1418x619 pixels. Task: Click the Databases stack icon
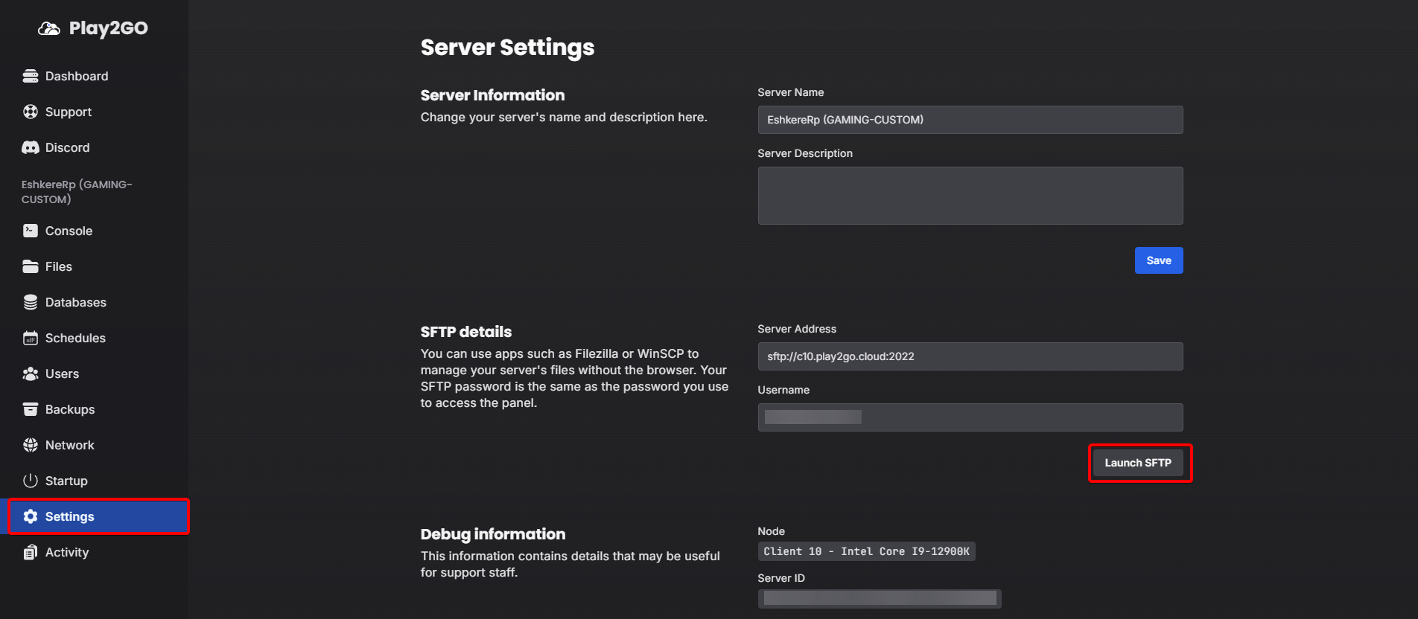31,302
